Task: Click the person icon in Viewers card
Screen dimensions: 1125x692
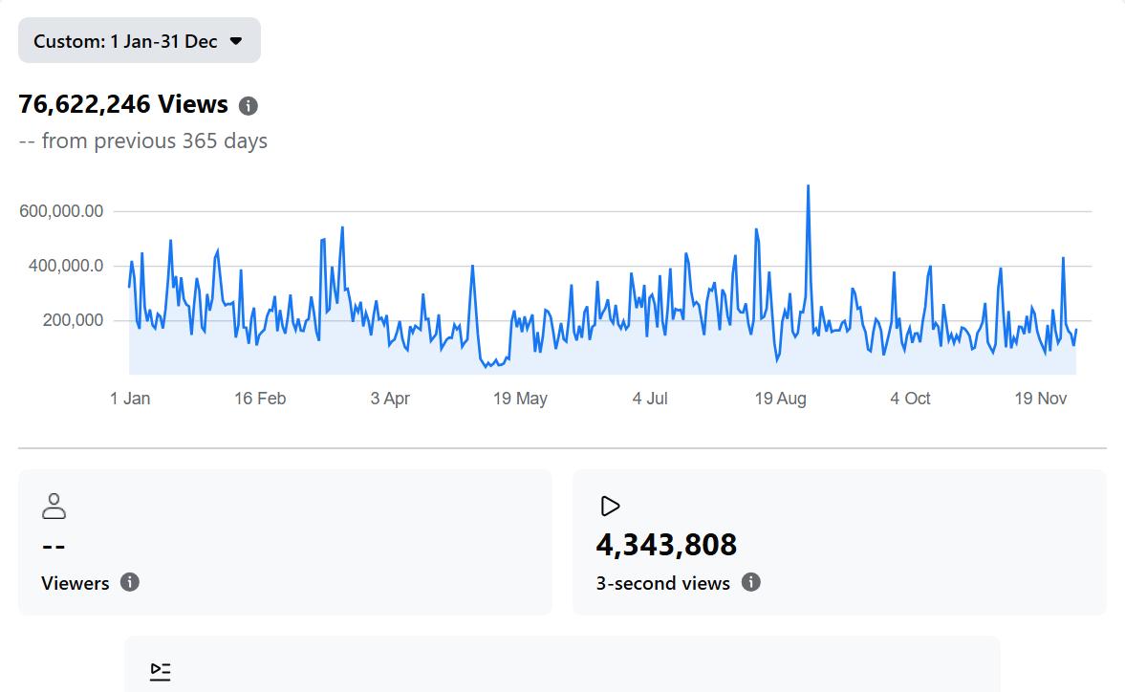Action: [x=54, y=506]
